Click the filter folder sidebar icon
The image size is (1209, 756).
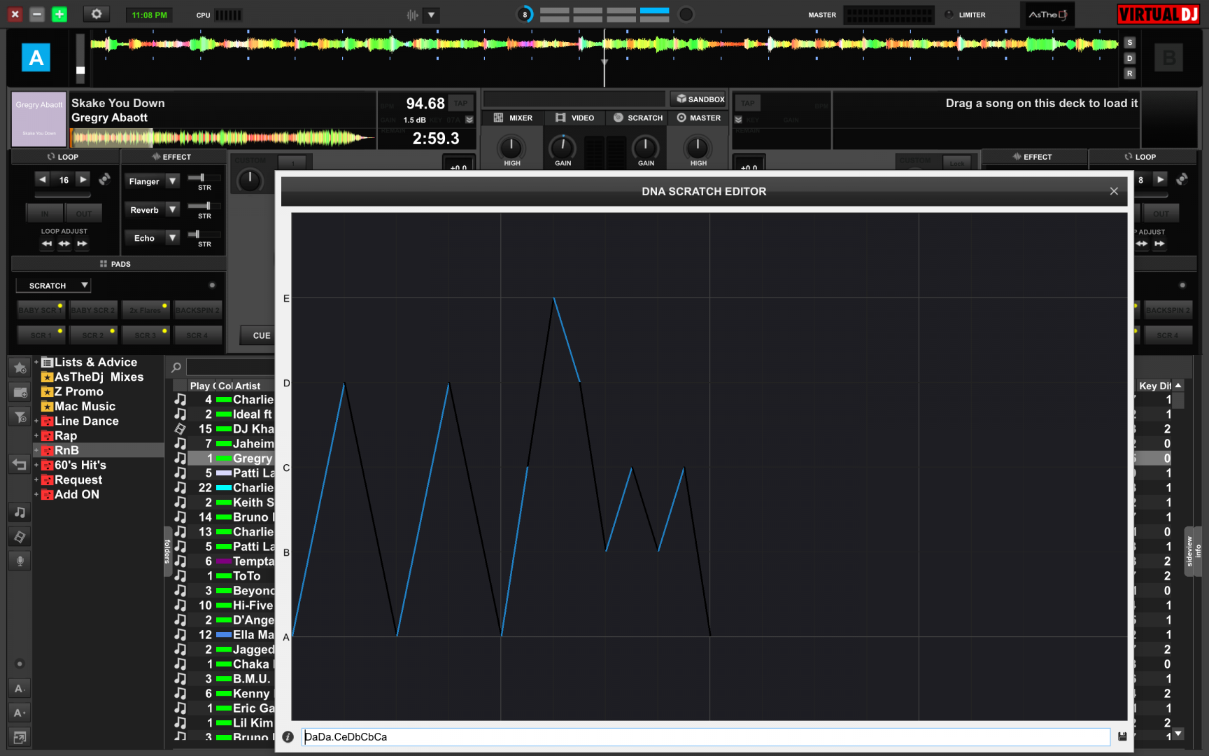click(x=20, y=417)
